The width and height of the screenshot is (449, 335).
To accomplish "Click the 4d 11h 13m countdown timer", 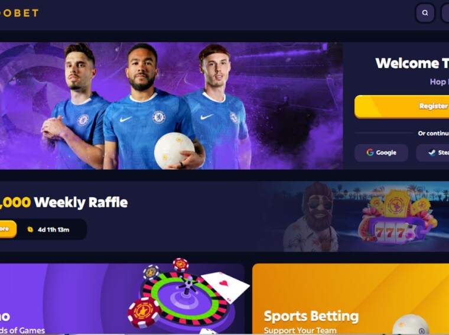I will (x=54, y=230).
